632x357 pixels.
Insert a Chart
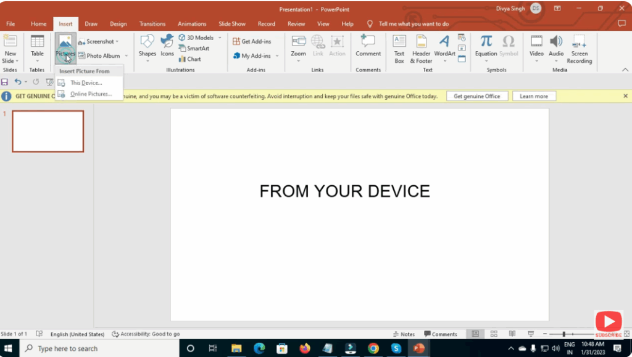tap(189, 59)
